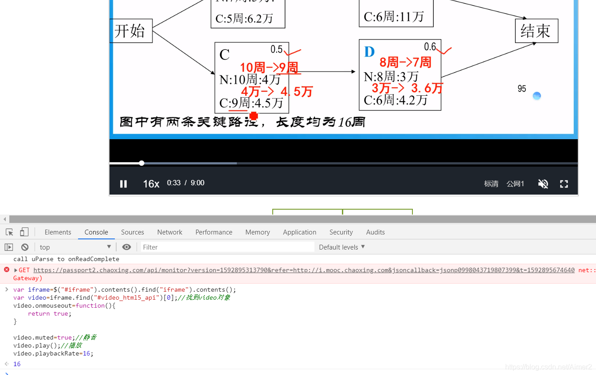
Task: Select the inspect element tool in DevTools
Action: tap(9, 232)
